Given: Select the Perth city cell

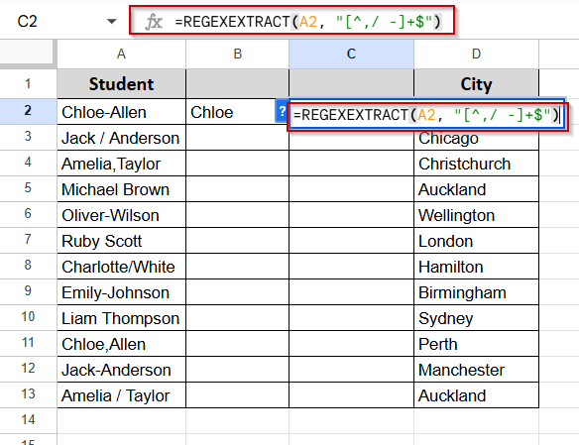Looking at the screenshot, I should click(476, 344).
